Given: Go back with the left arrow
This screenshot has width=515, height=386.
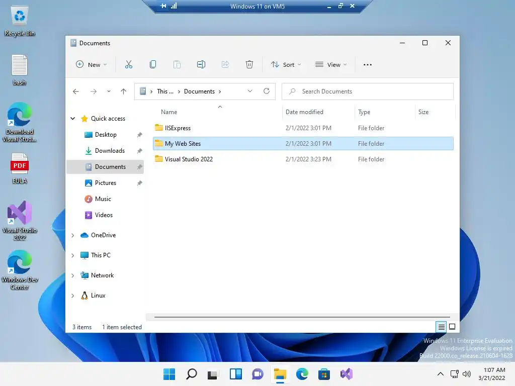Looking at the screenshot, I should coord(76,91).
